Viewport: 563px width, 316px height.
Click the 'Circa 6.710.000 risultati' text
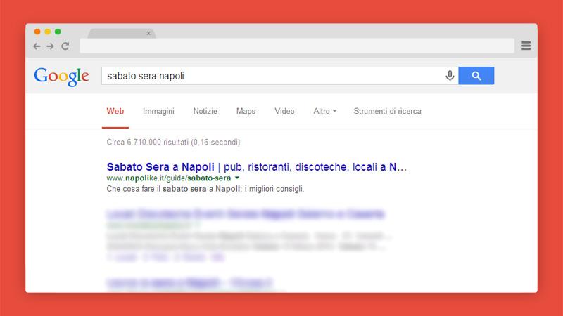(x=173, y=143)
